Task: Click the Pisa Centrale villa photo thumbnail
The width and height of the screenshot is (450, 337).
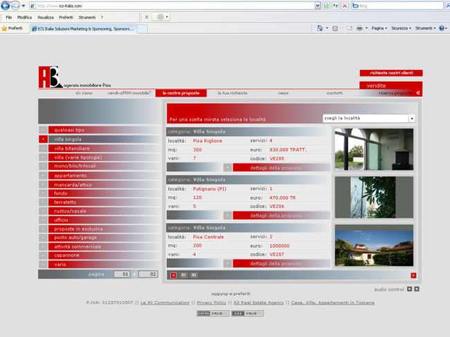Action: click(374, 245)
